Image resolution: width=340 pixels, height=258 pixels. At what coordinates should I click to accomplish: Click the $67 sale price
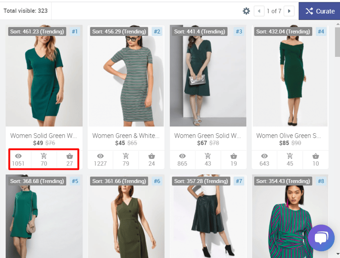pyautogui.click(x=202, y=143)
